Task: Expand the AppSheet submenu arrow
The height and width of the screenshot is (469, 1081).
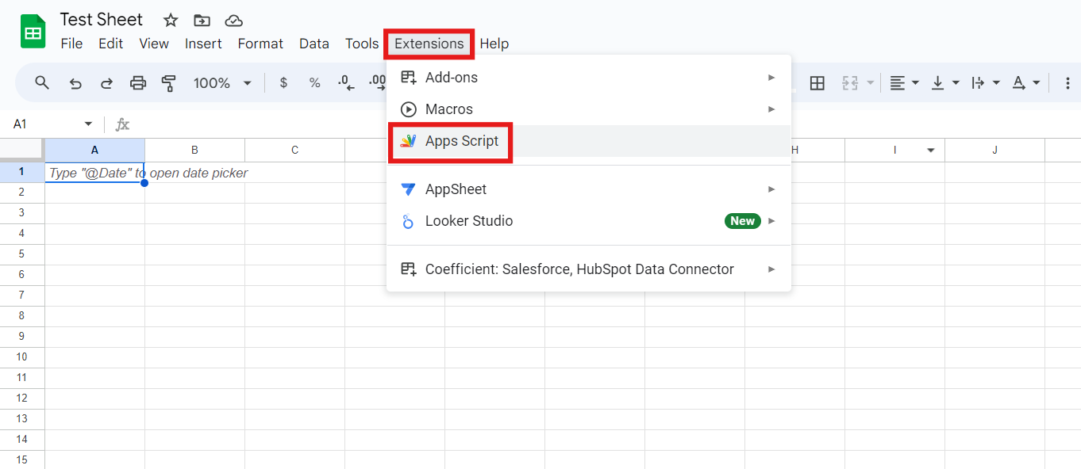Action: [x=771, y=189]
